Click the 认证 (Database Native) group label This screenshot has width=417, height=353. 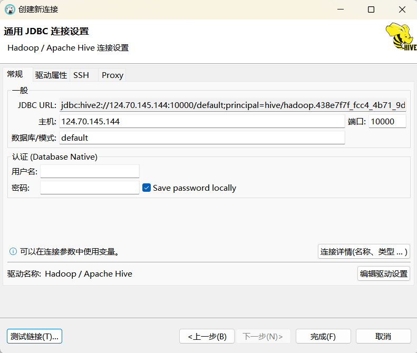point(55,157)
